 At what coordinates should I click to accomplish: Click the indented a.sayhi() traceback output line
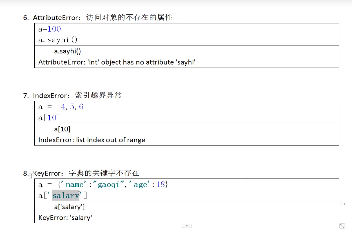[x=68, y=51]
